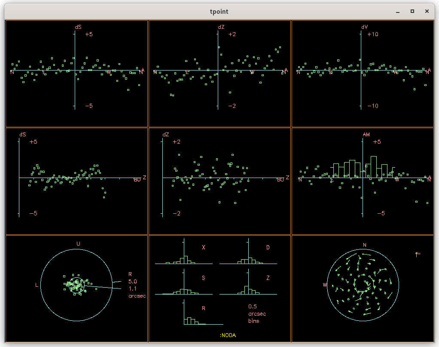Click the N label above the sky map
The image size is (439, 347).
click(364, 245)
